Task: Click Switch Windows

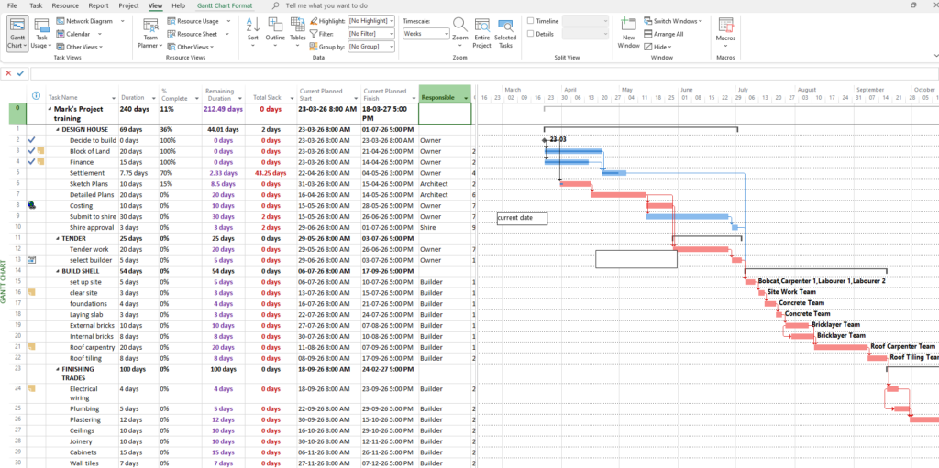Action: [673, 21]
